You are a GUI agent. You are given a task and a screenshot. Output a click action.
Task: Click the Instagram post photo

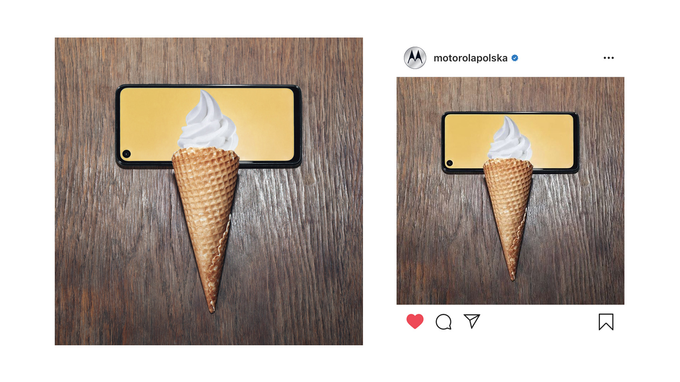[x=510, y=191]
